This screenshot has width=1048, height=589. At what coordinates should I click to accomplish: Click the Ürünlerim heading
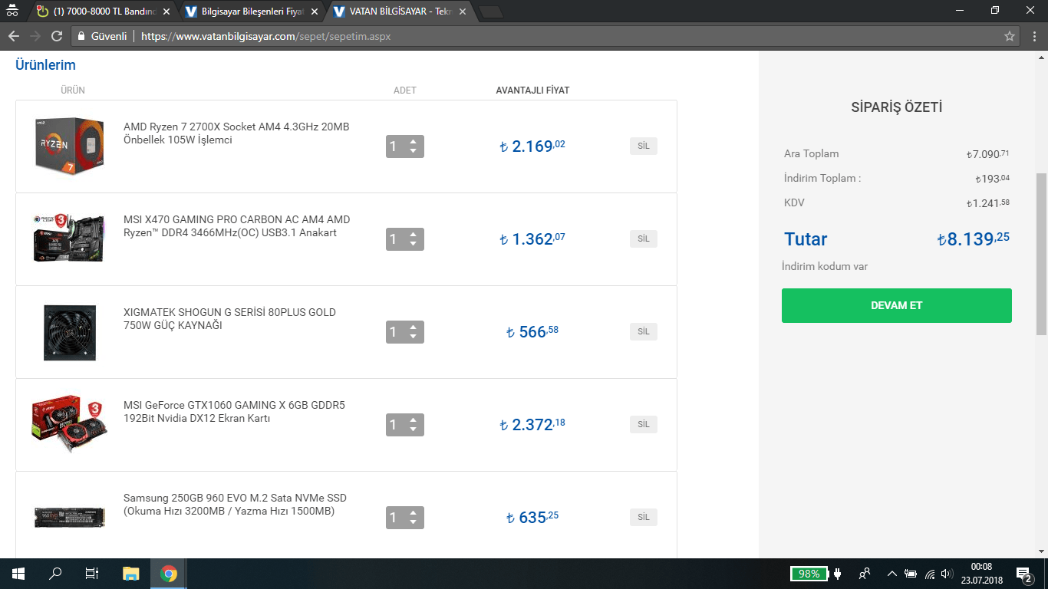pyautogui.click(x=45, y=65)
